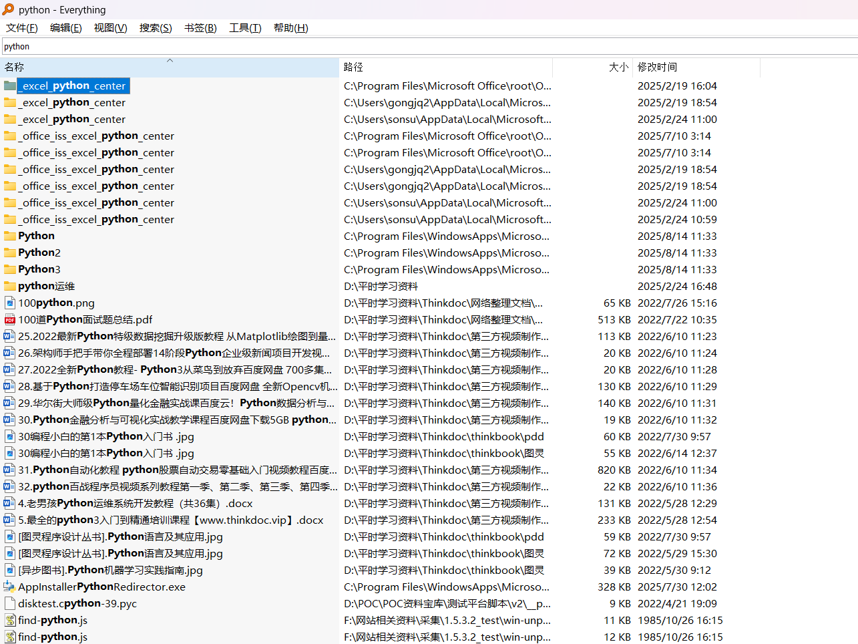This screenshot has height=644, width=858.
Task: Click the folder icon beside python运维
Action: click(9, 286)
